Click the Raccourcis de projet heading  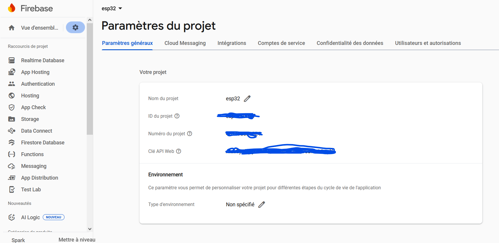28,46
